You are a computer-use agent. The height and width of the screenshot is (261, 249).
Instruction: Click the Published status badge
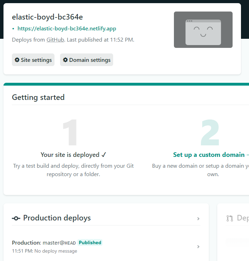point(90,242)
